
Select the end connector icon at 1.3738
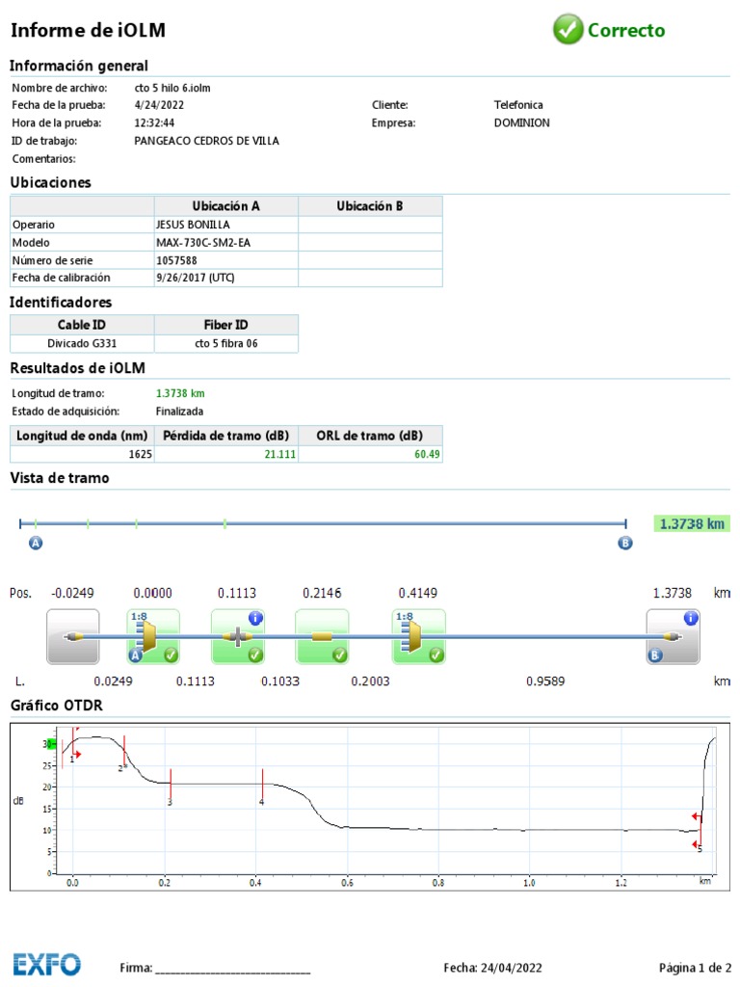pos(673,637)
